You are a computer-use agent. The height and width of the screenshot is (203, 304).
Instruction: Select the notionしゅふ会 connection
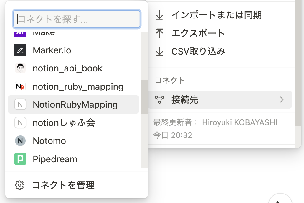[73, 122]
